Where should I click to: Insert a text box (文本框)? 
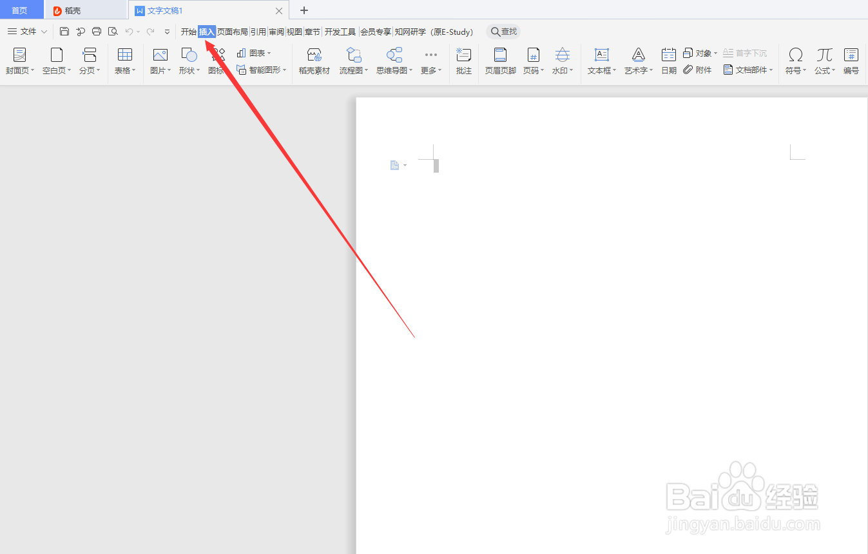pyautogui.click(x=602, y=61)
